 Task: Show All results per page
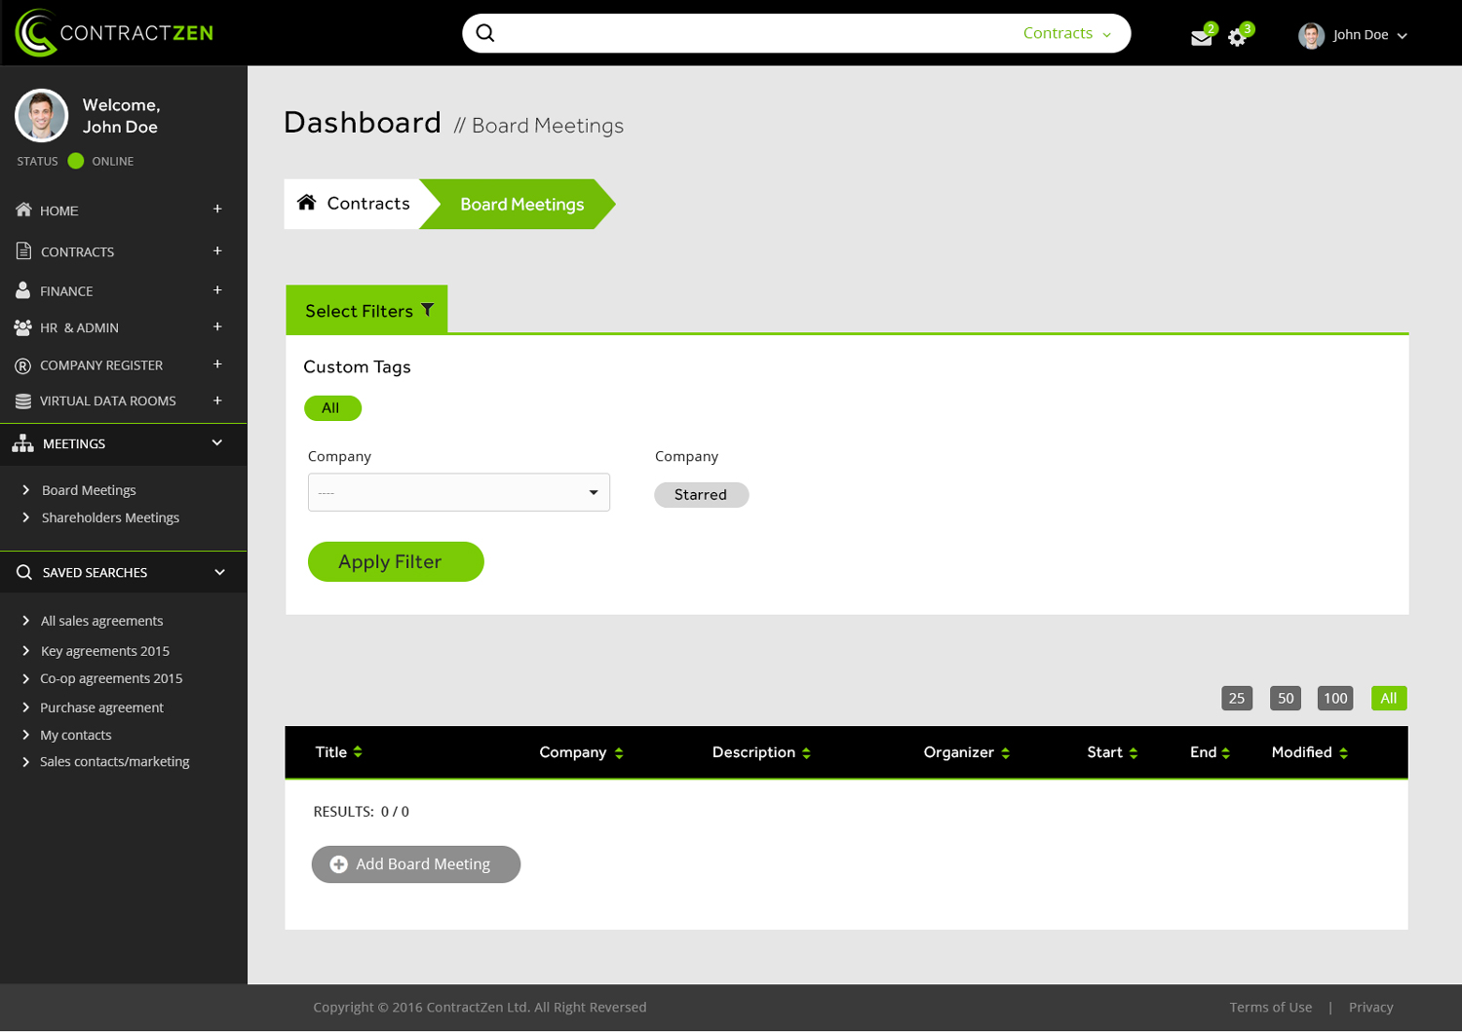(1389, 699)
